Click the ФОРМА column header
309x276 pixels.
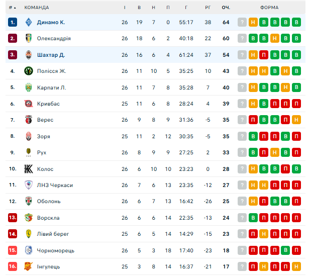tap(269, 8)
